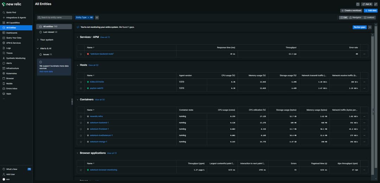This screenshot has height=183, width=380.
Task: Go to Synthetic Monitoring
Action: (16, 58)
